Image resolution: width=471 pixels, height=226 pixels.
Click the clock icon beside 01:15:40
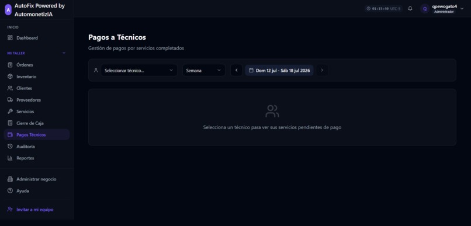tap(369, 9)
